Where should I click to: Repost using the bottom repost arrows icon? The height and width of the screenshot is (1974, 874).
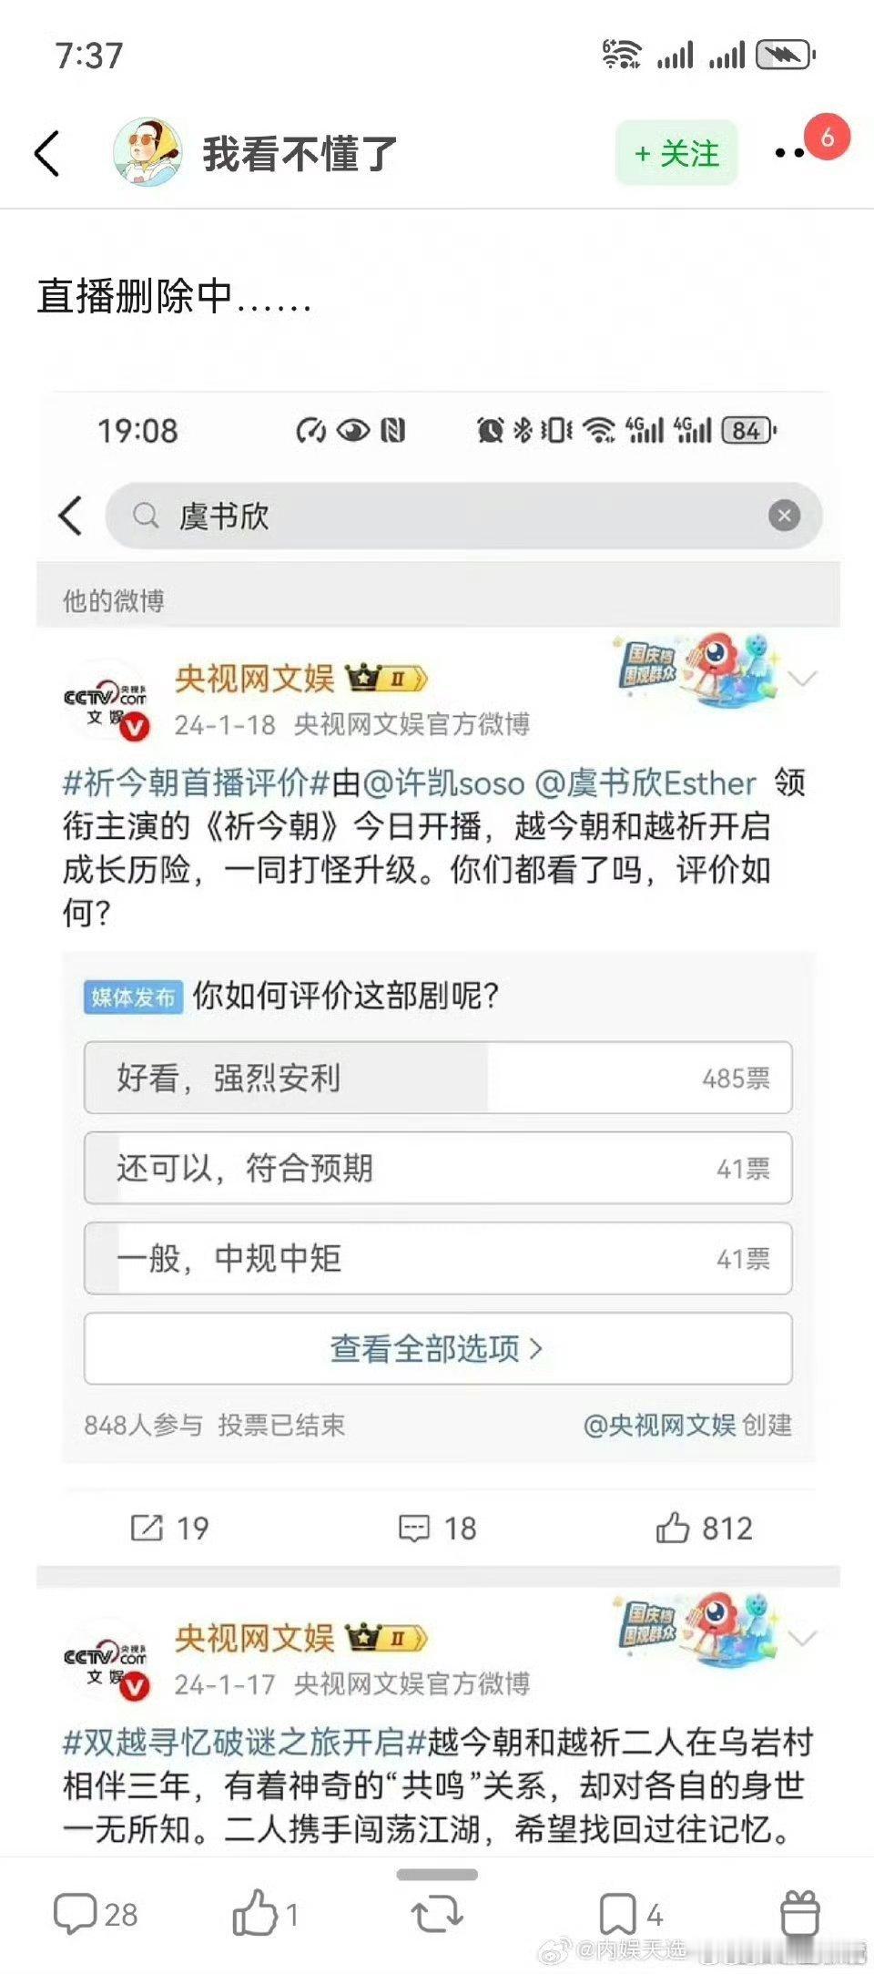(x=437, y=1914)
